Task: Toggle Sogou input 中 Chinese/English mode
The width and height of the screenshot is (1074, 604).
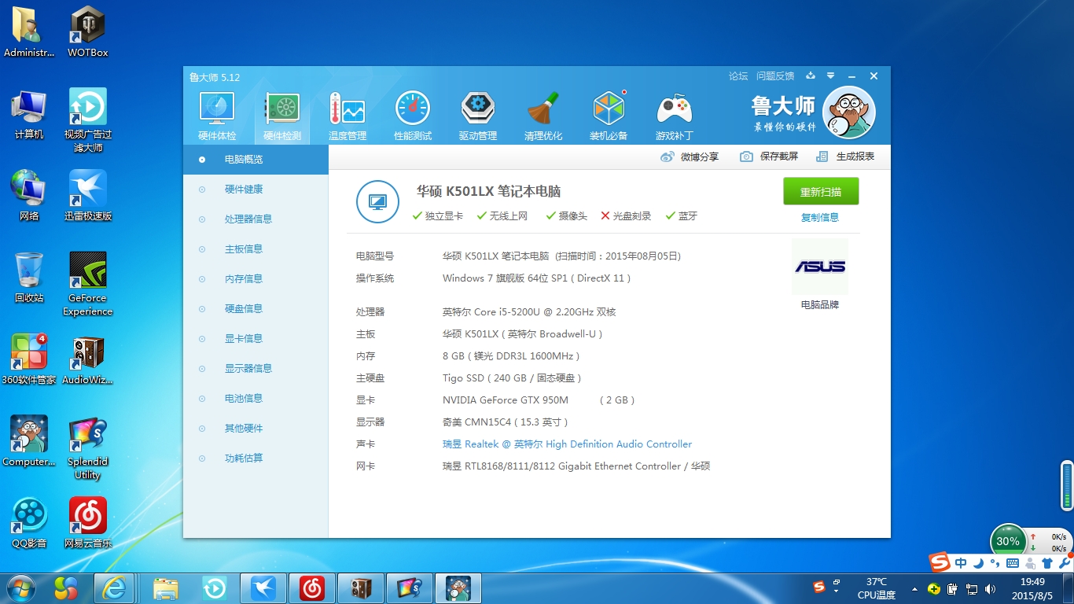Action: click(x=961, y=563)
